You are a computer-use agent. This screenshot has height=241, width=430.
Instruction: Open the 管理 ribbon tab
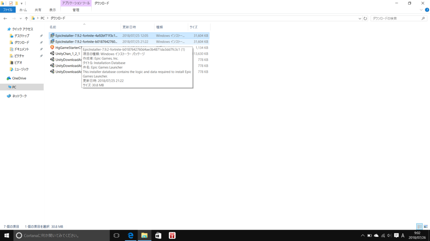(x=76, y=10)
